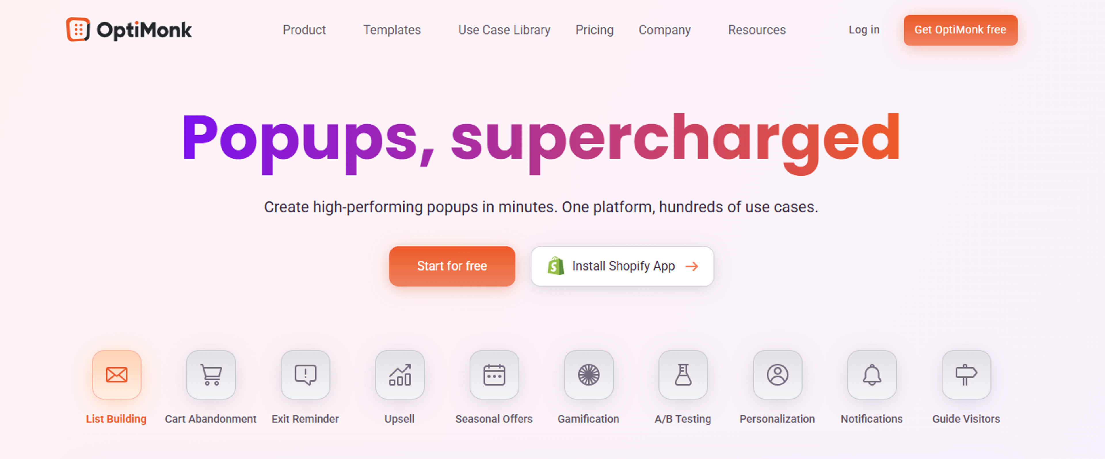Click the A/B Testing flask icon
The image size is (1105, 459).
click(683, 375)
